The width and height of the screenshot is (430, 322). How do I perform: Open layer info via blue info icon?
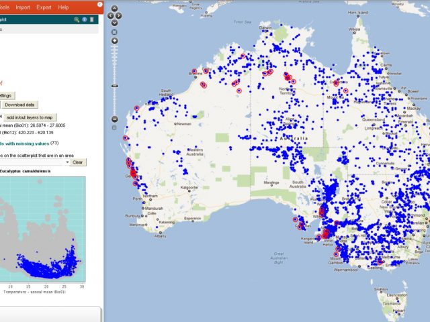click(85, 19)
